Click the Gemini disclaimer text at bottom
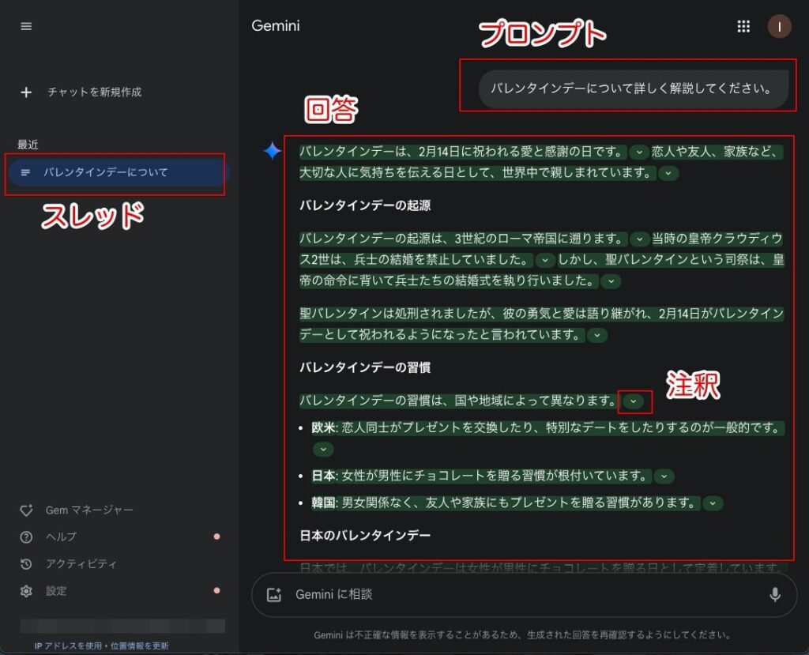Screen dimensions: 809x655 click(x=521, y=635)
